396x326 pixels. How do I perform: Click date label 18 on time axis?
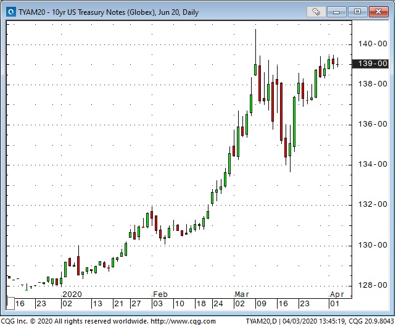coord(201,304)
